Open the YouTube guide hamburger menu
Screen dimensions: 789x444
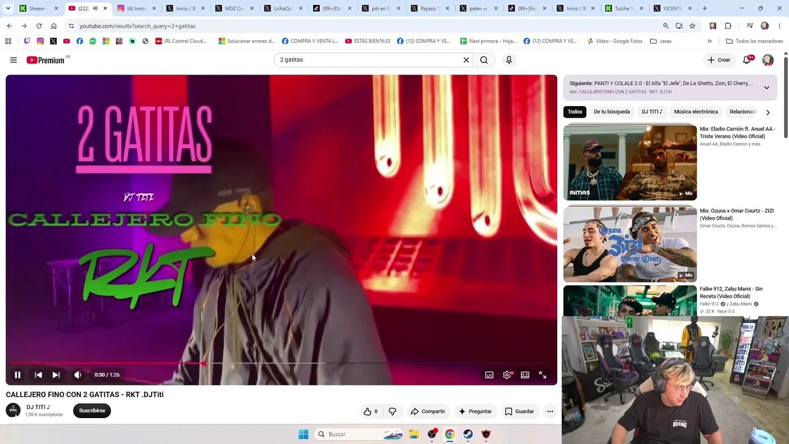(14, 60)
